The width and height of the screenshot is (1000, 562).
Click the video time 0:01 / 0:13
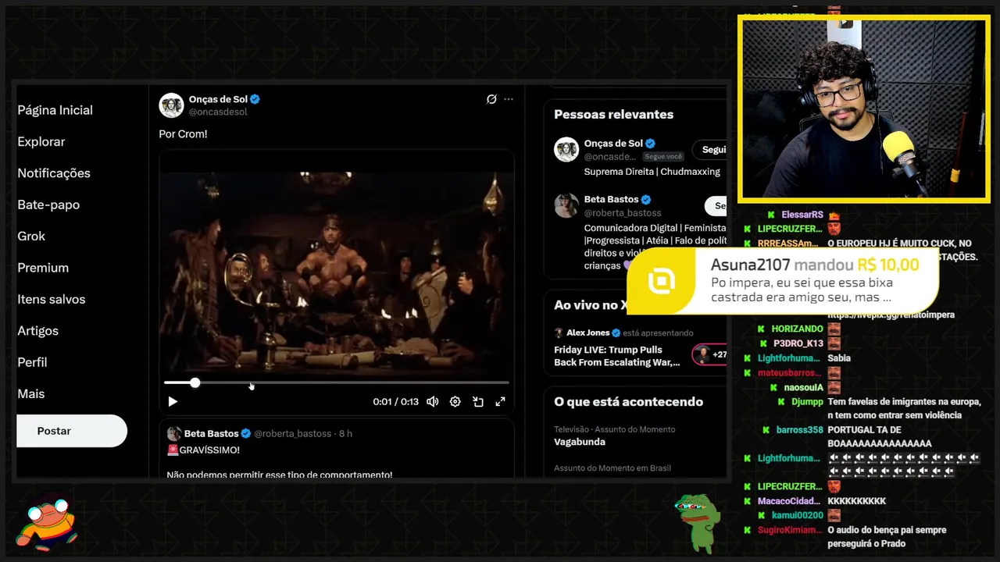(396, 401)
